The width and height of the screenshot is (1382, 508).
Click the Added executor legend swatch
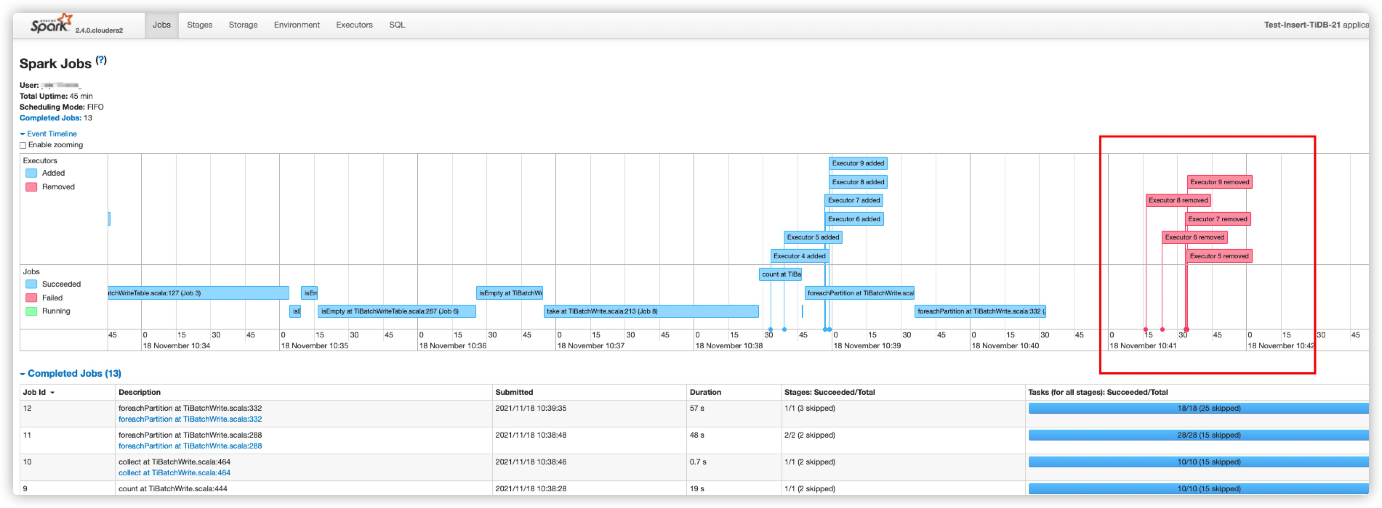point(31,173)
